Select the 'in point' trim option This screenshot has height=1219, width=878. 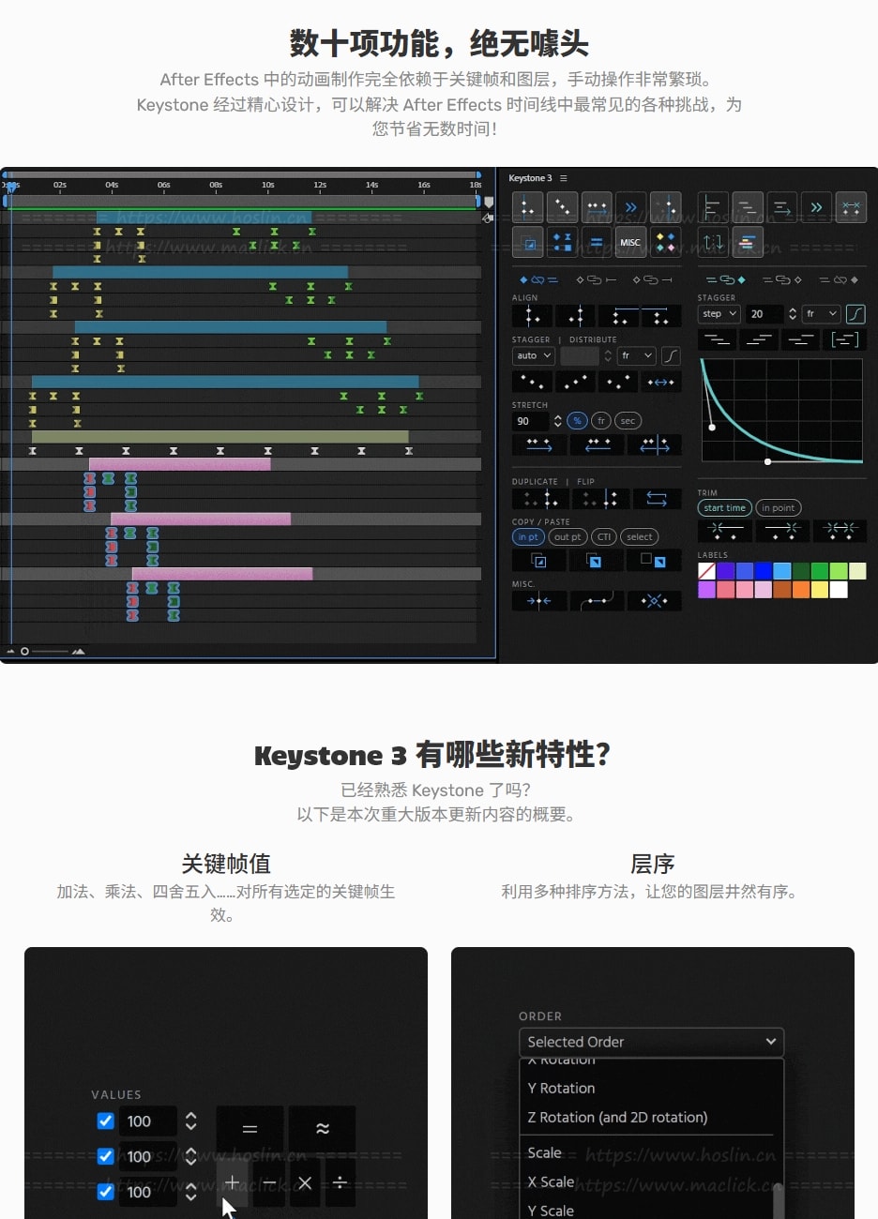(x=779, y=508)
